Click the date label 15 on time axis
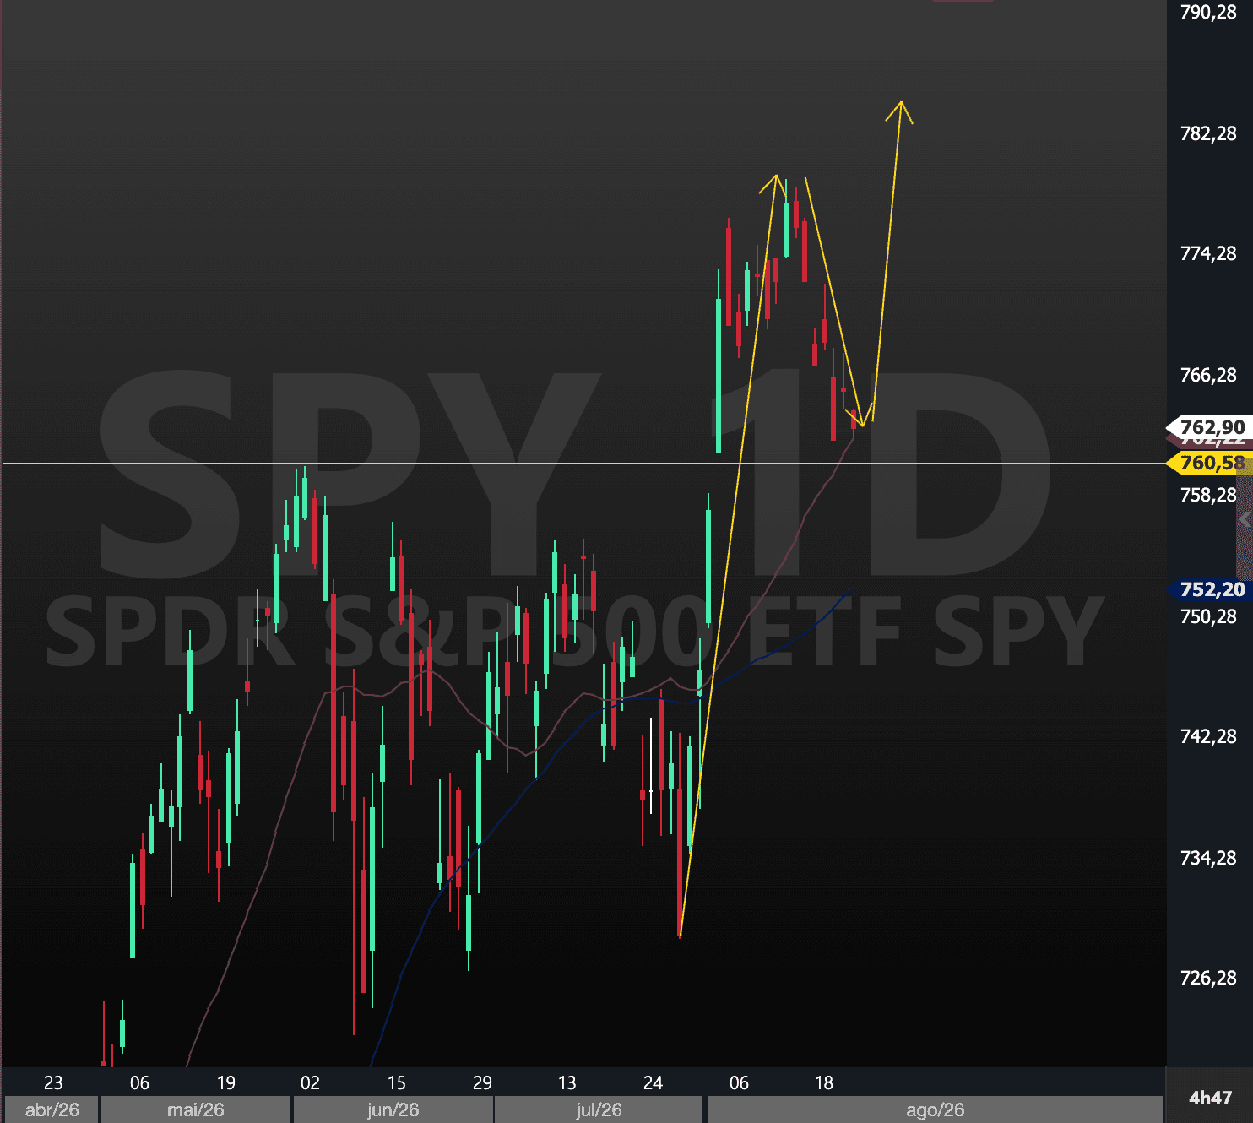Viewport: 1253px width, 1123px height. (x=396, y=1082)
